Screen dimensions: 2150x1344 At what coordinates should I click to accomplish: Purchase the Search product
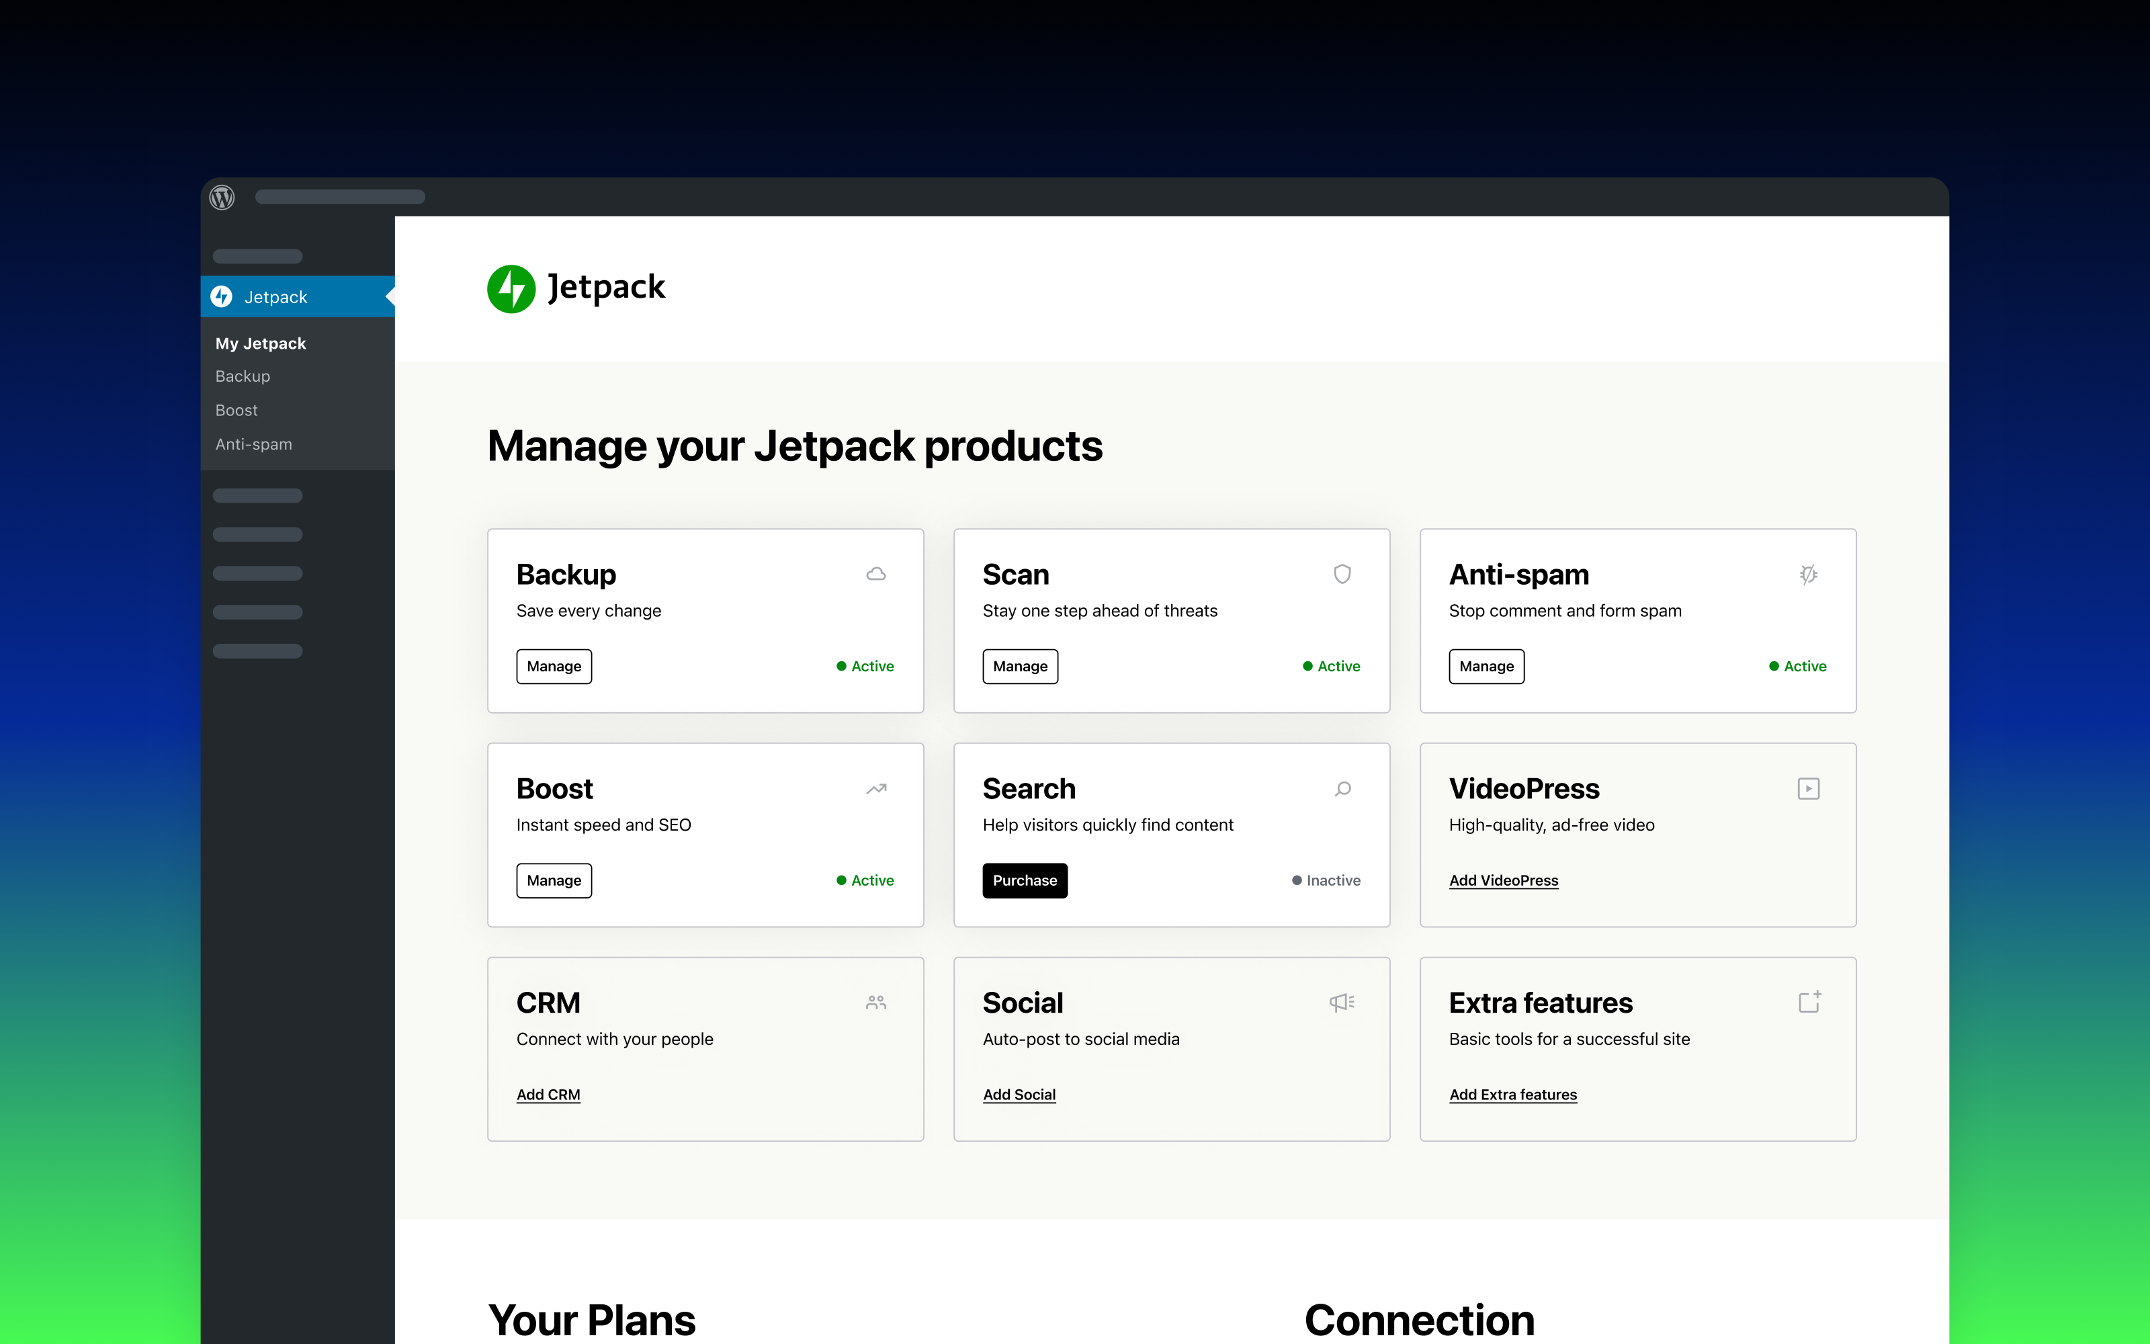[1025, 880]
